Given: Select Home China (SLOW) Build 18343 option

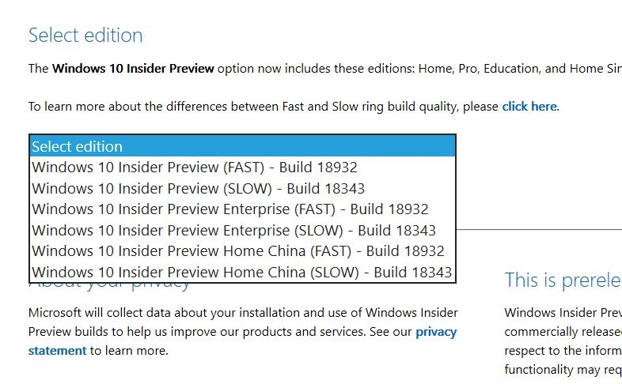Looking at the screenshot, I should pyautogui.click(x=241, y=273).
